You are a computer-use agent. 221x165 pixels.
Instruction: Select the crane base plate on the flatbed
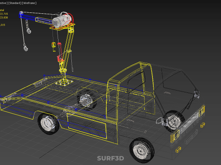pyautogui.click(x=64, y=82)
